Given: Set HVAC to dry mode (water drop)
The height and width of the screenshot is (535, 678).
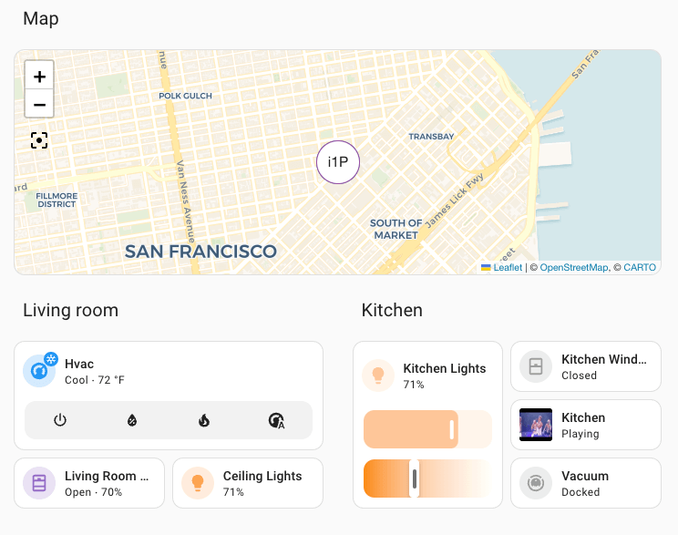Looking at the screenshot, I should (132, 420).
